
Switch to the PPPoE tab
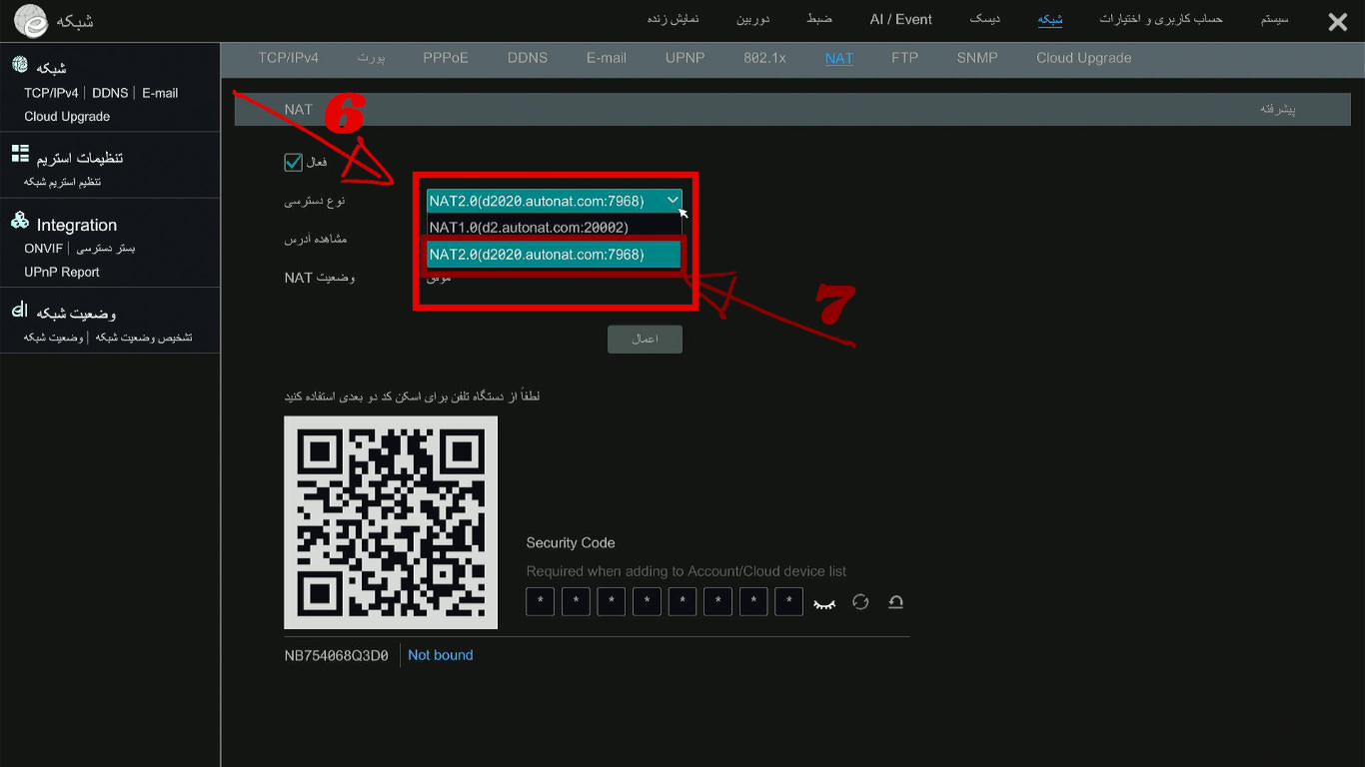point(446,58)
